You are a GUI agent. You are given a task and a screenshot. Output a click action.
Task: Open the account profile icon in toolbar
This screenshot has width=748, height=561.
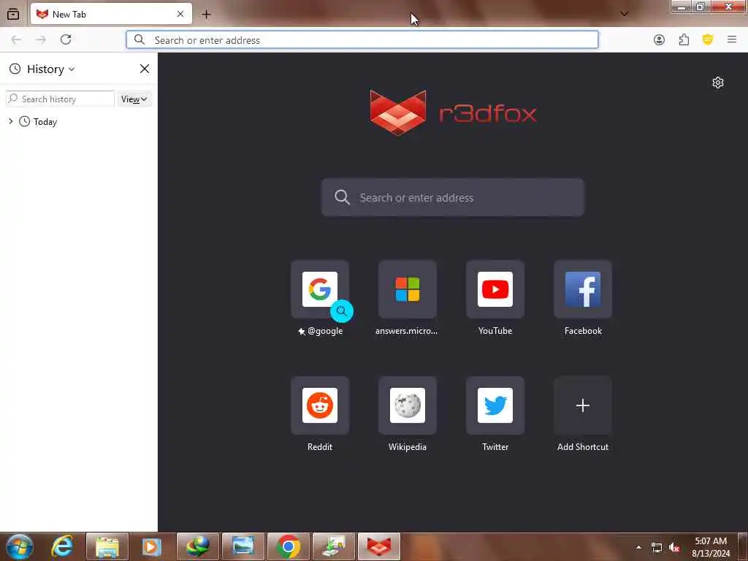point(660,40)
